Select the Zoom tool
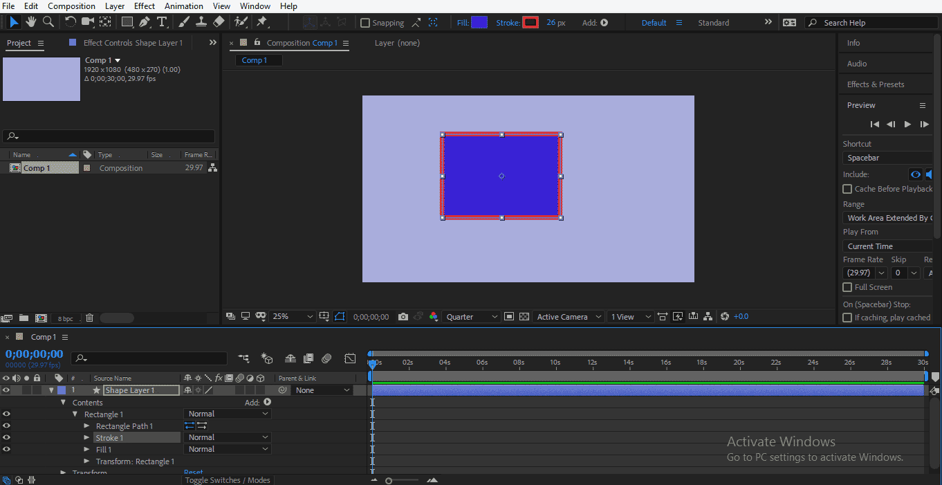 coord(47,22)
